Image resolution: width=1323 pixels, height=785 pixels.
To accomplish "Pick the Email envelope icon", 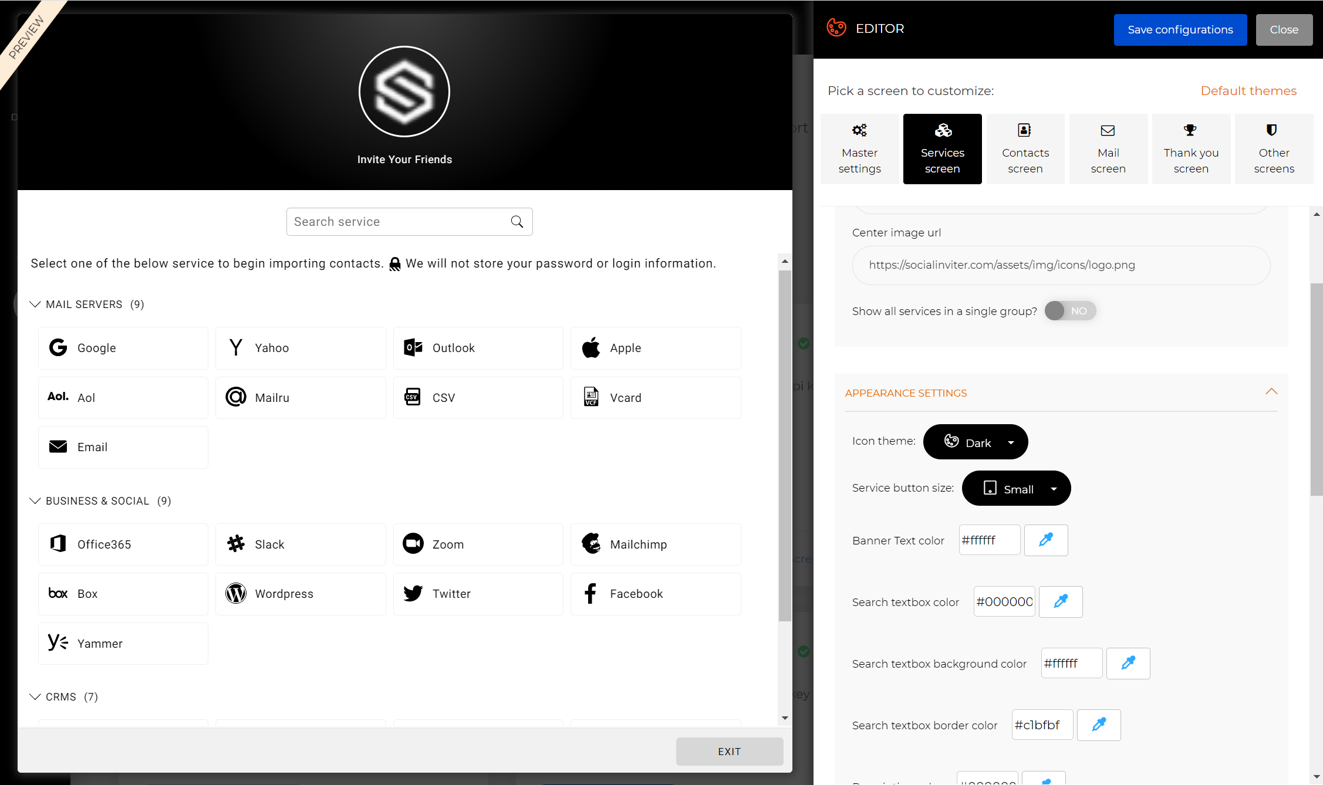I will click(58, 446).
